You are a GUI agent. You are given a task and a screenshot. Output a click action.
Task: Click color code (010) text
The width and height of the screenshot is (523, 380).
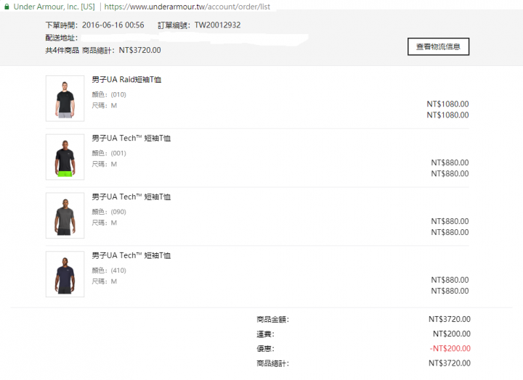(118, 94)
